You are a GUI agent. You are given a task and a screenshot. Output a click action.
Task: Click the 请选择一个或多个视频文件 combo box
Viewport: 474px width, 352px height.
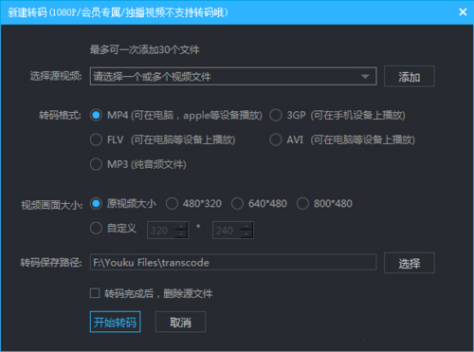pos(233,76)
